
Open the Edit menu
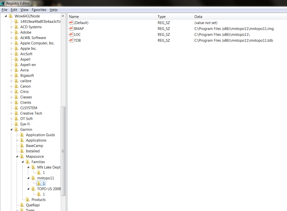[x=14, y=10]
